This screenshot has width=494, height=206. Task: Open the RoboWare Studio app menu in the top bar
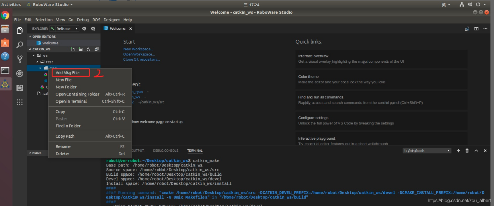(x=50, y=5)
